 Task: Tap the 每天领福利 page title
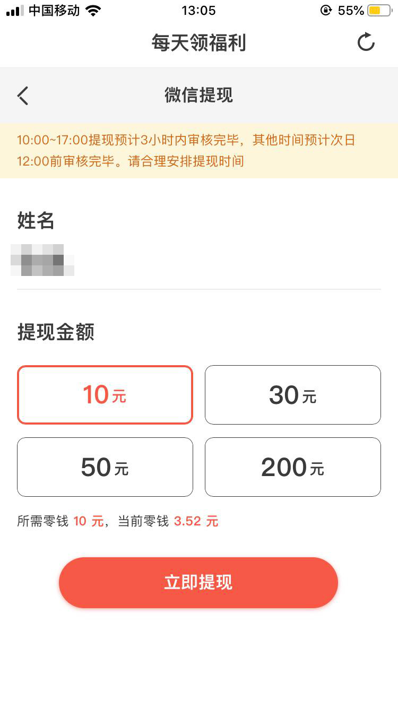click(x=199, y=42)
